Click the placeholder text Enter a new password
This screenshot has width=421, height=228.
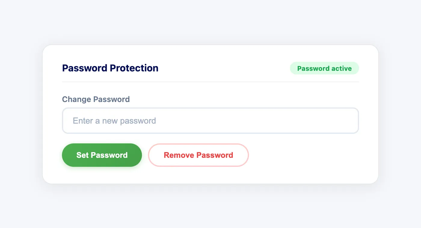coord(114,120)
